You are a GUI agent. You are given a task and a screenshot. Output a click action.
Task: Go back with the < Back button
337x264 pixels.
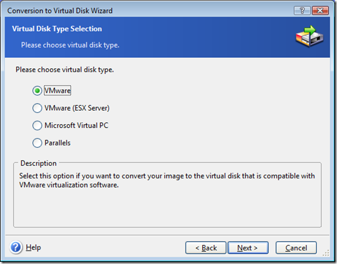[206, 248]
